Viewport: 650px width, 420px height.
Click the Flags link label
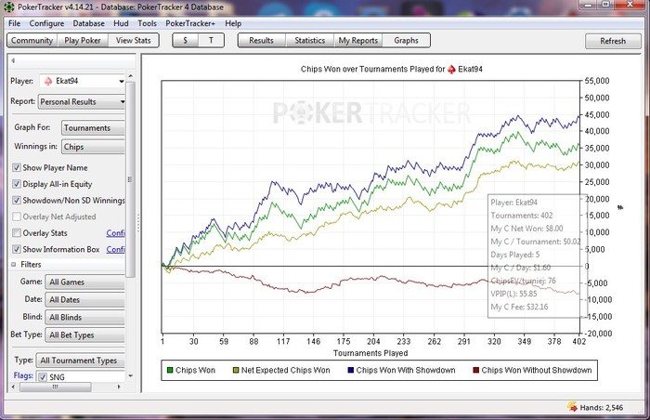(23, 375)
